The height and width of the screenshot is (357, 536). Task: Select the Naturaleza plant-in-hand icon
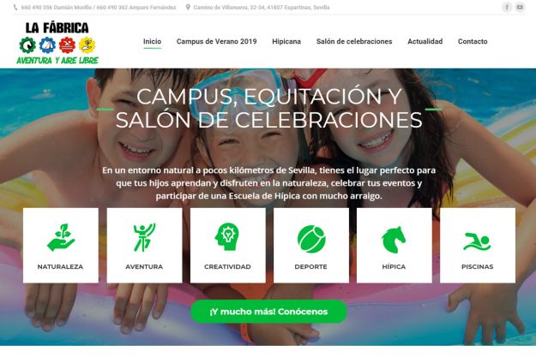[61, 237]
